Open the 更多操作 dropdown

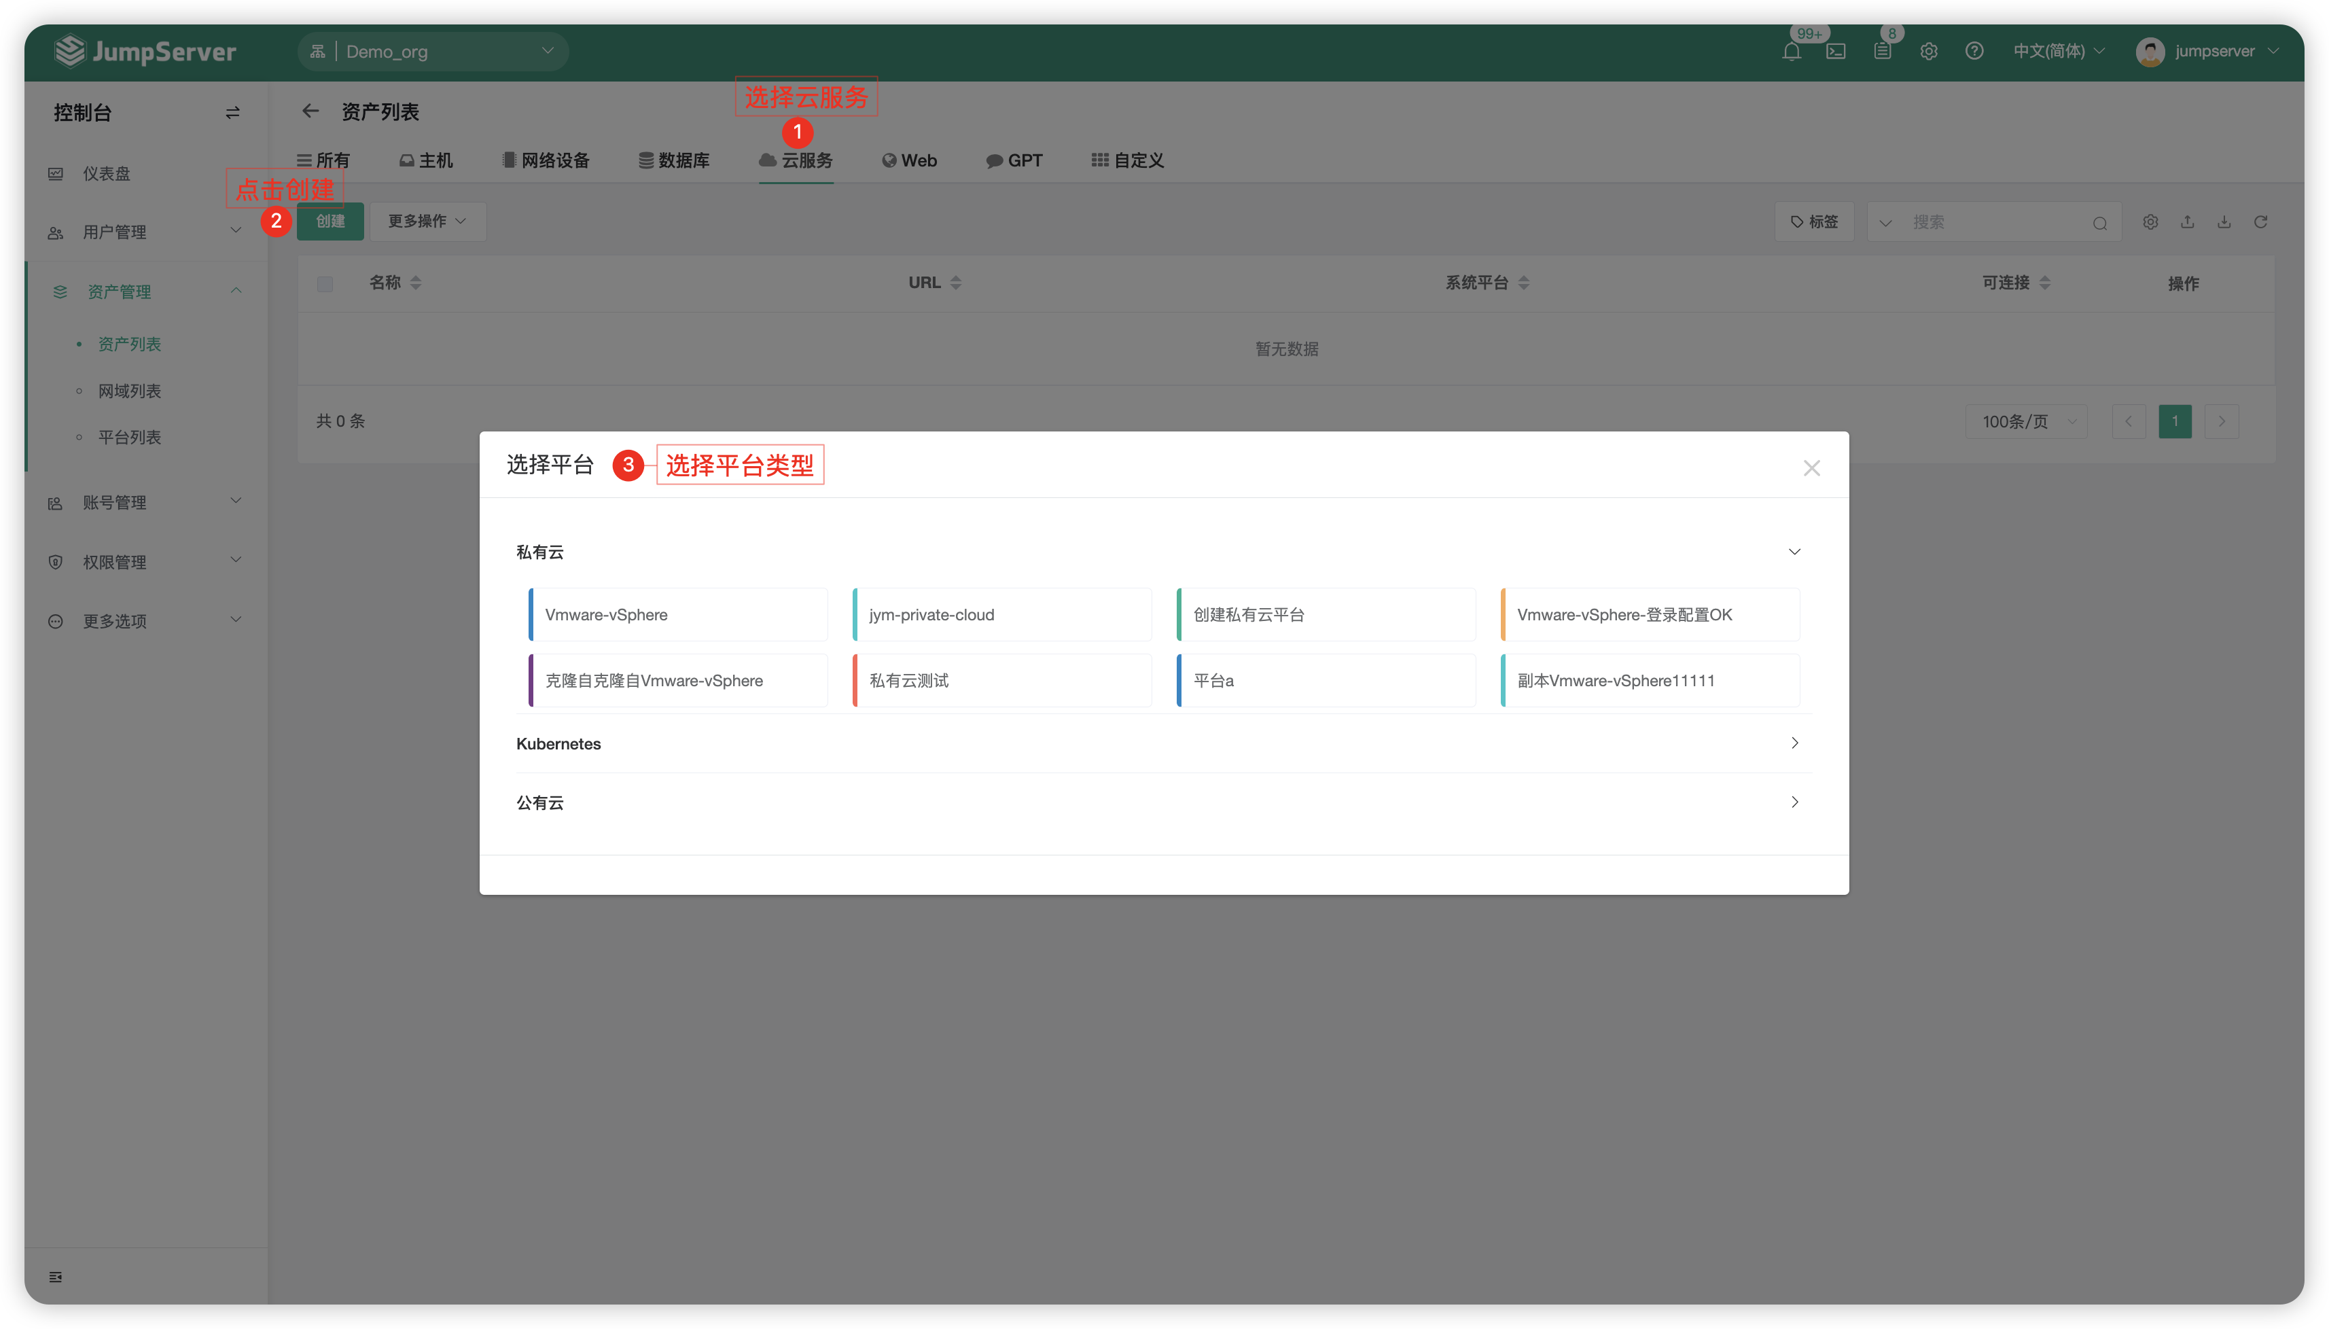point(427,221)
